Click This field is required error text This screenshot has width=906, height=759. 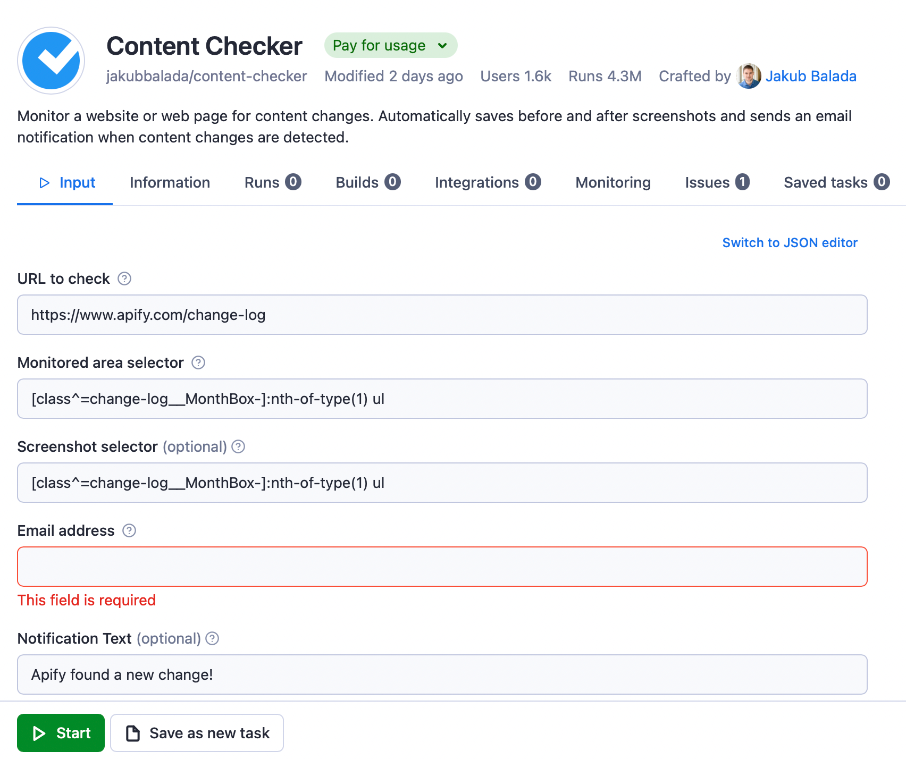point(87,600)
